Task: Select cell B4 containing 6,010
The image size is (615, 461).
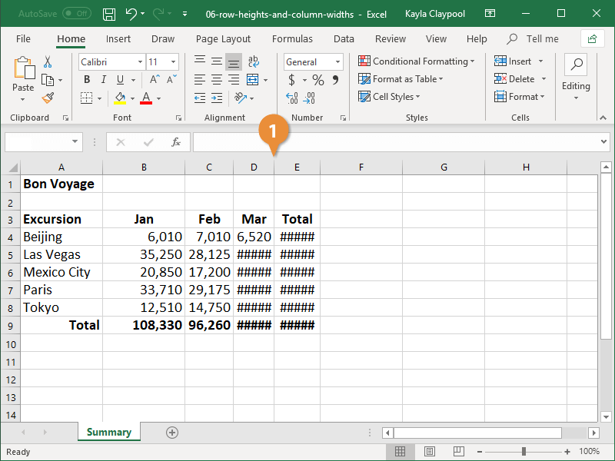Action: pos(144,237)
